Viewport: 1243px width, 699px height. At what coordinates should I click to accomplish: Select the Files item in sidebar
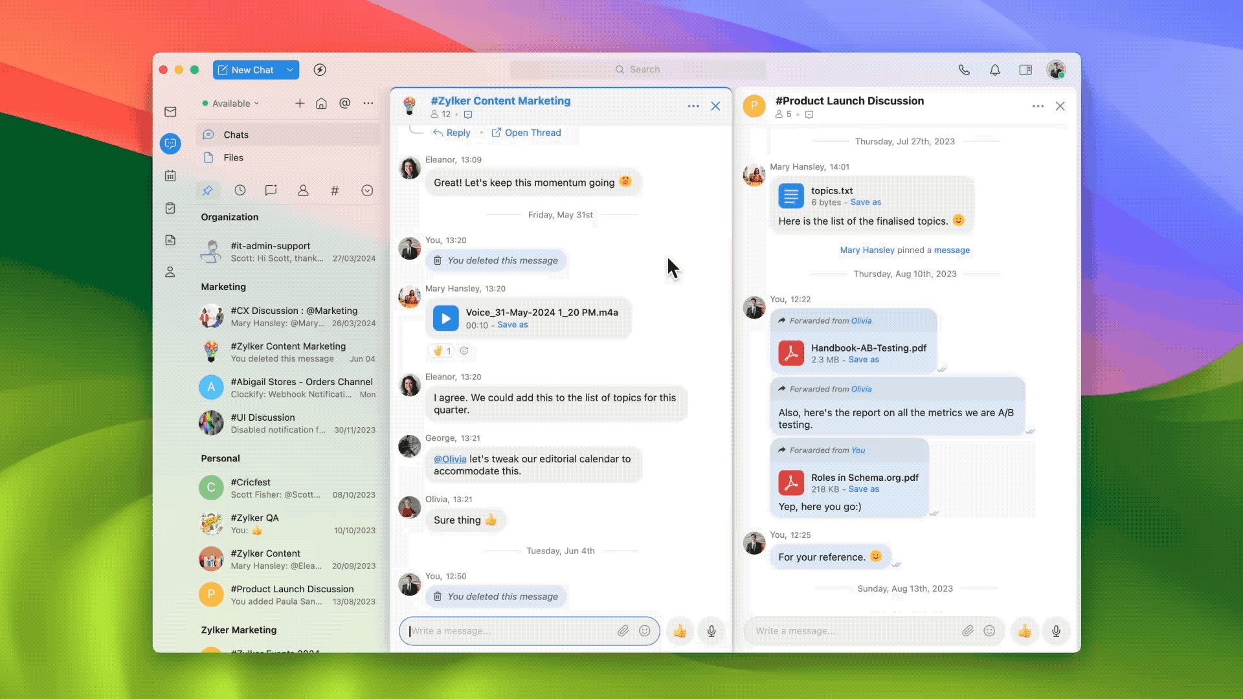[233, 158]
